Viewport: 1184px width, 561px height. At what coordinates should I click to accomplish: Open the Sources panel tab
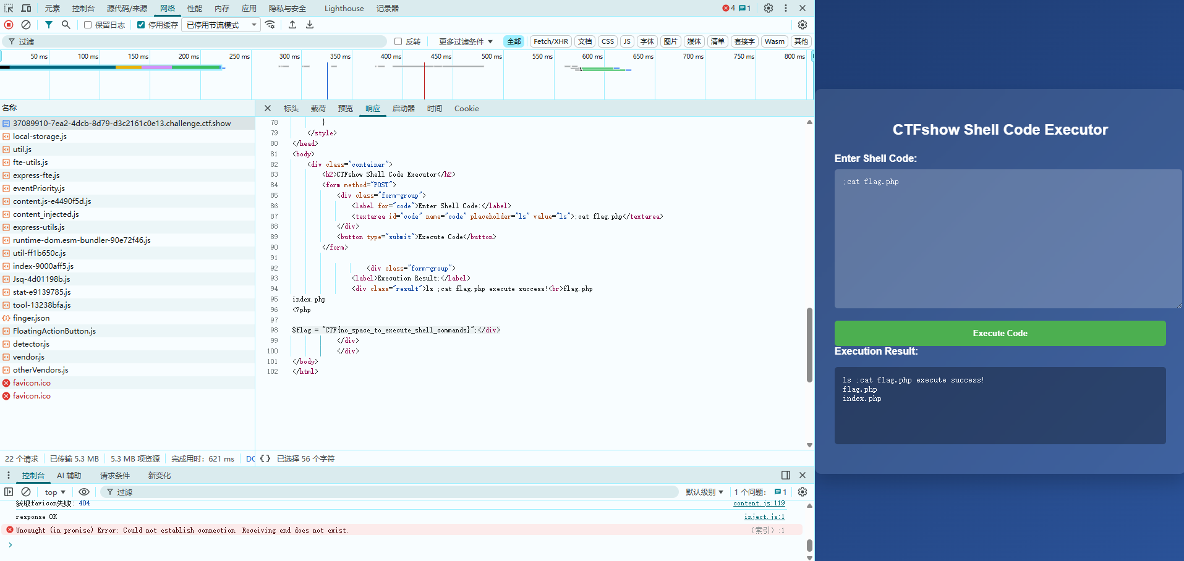pyautogui.click(x=127, y=8)
